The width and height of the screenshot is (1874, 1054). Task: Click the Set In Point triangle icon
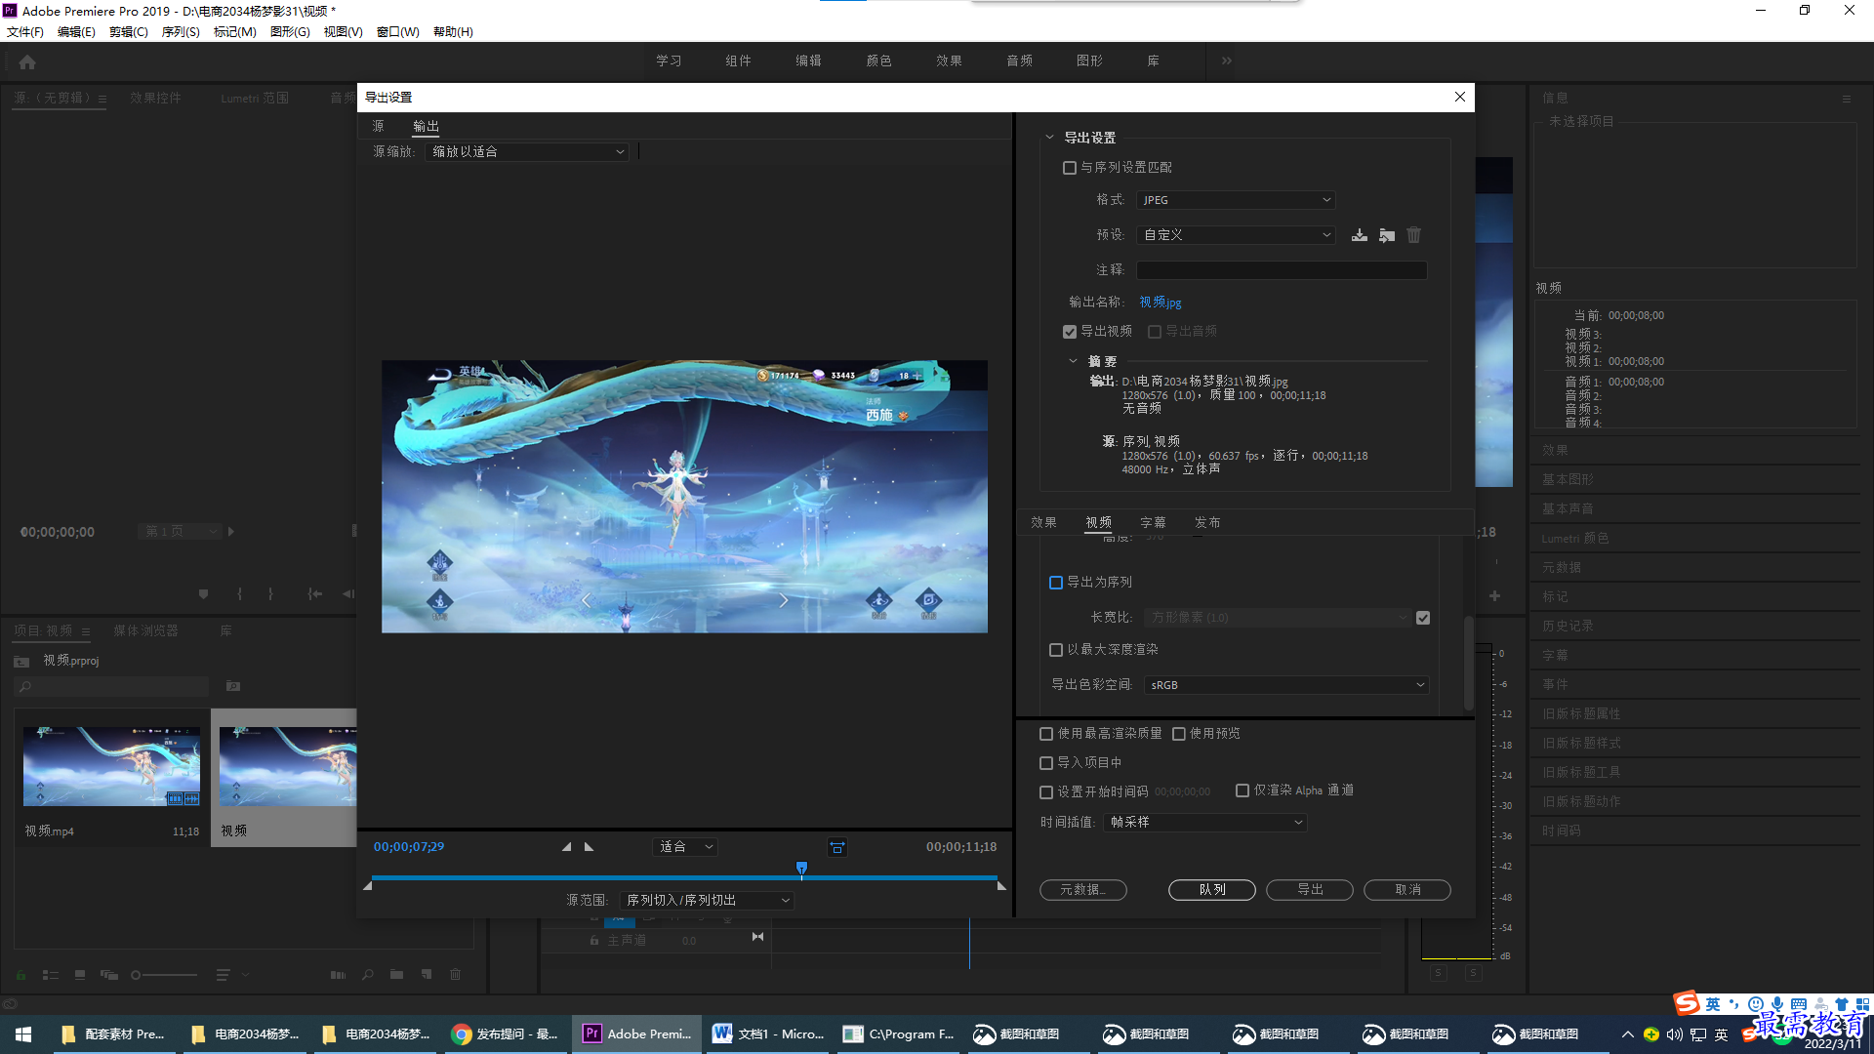click(x=566, y=847)
